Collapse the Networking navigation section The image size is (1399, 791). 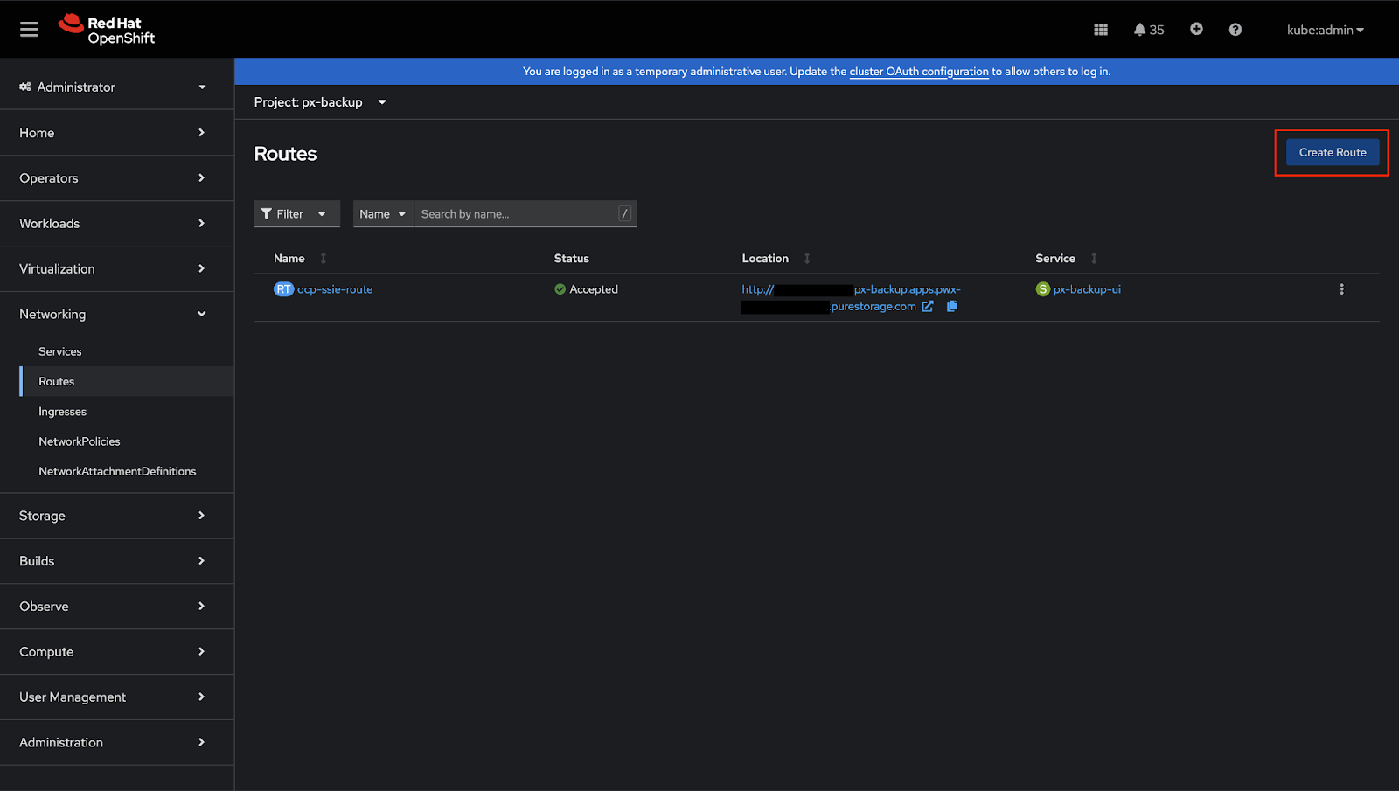[112, 314]
